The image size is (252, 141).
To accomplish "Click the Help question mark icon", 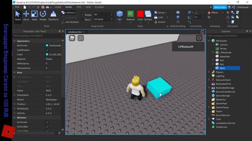I will [x=229, y=7].
